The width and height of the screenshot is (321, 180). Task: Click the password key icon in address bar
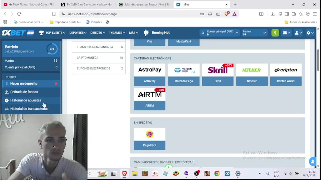tap(202, 14)
